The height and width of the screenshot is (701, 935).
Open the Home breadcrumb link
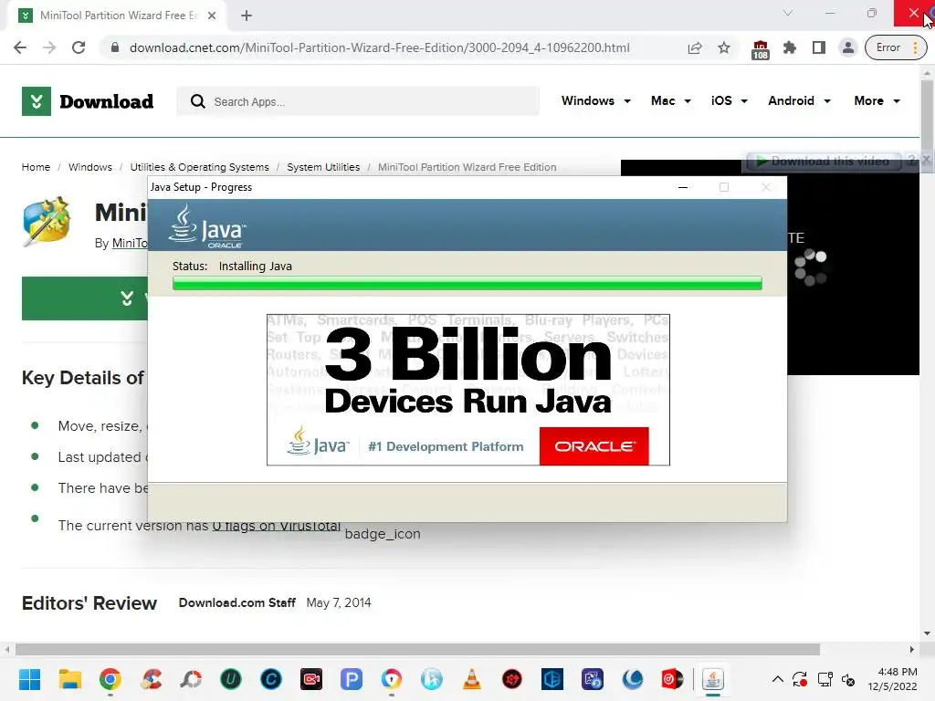point(36,167)
